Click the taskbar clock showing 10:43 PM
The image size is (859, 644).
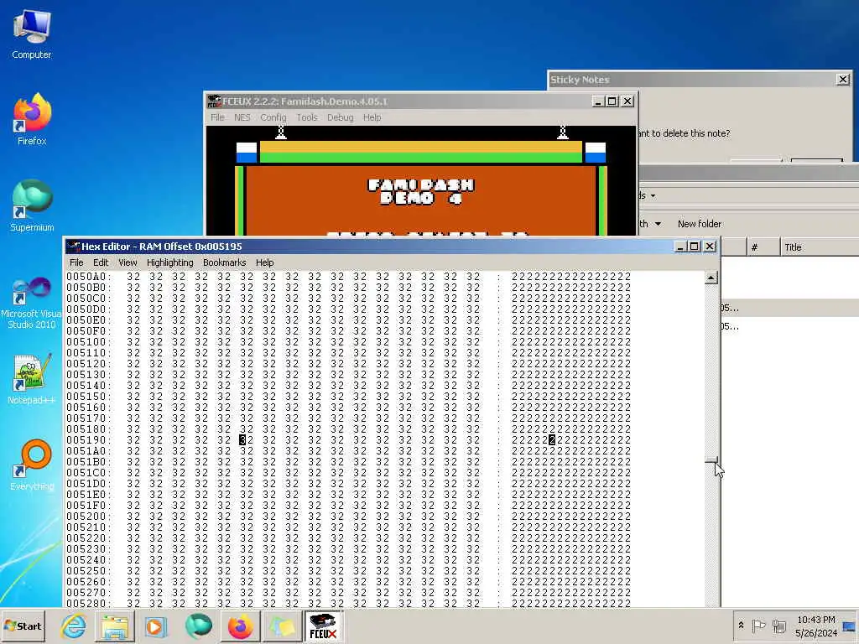click(x=815, y=626)
